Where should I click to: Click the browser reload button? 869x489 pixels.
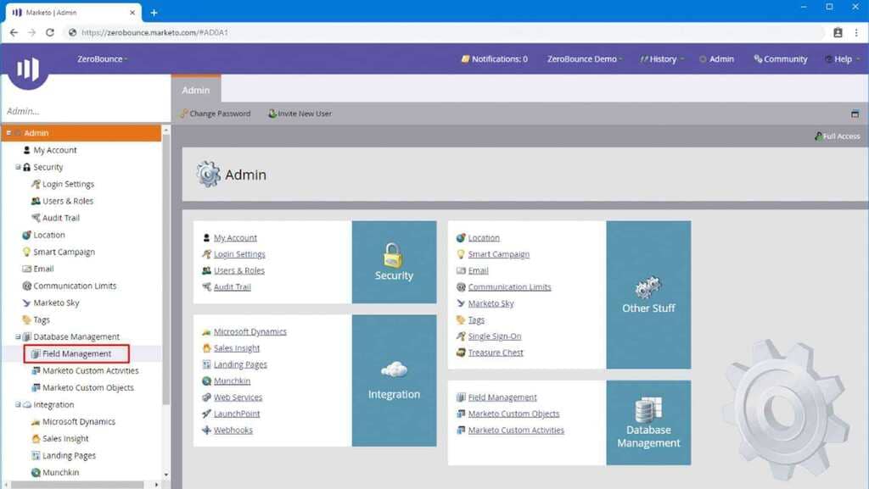point(50,33)
